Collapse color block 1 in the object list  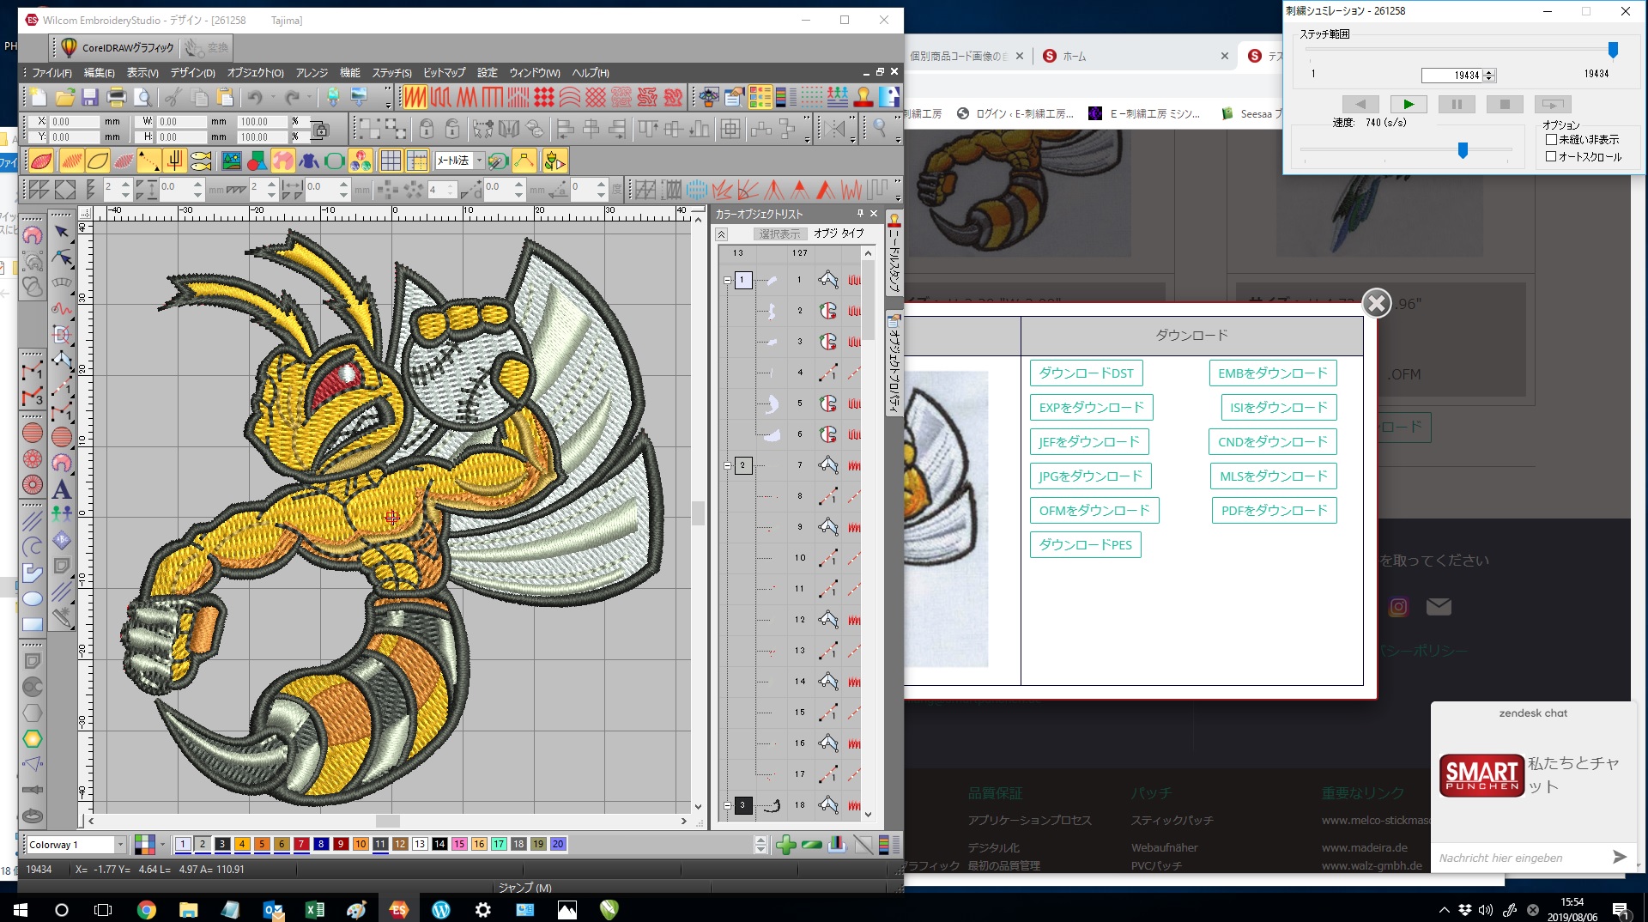pos(728,280)
